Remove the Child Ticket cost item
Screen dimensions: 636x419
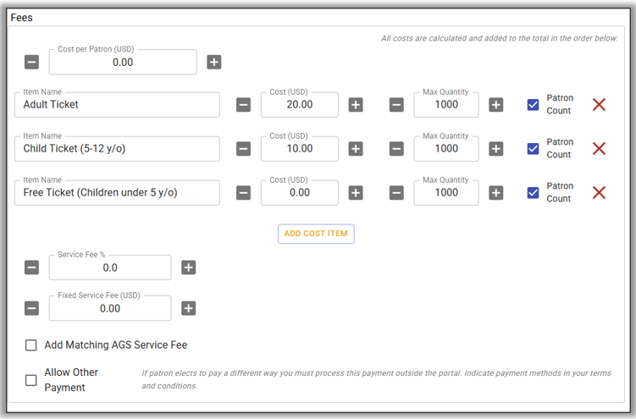pos(599,148)
